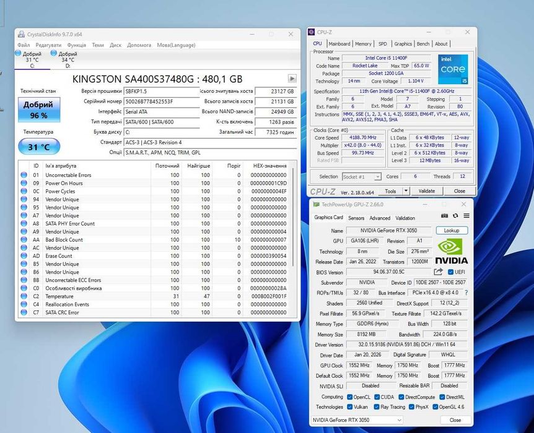The width and height of the screenshot is (534, 433).
Task: Toggle the Ray Tracing checkbox
Action: [376, 407]
